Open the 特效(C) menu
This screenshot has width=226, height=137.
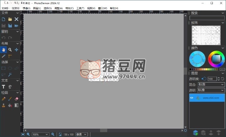click(69, 8)
